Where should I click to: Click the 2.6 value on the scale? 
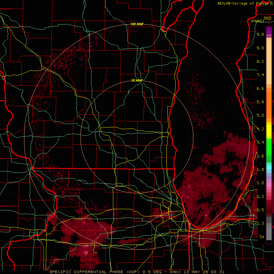pos(260,156)
